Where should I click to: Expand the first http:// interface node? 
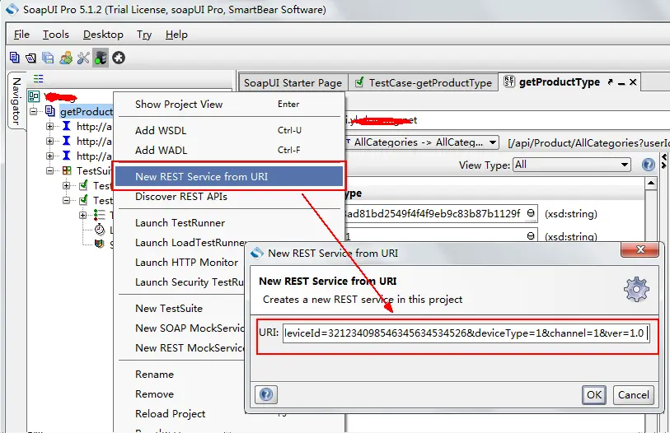[50, 127]
